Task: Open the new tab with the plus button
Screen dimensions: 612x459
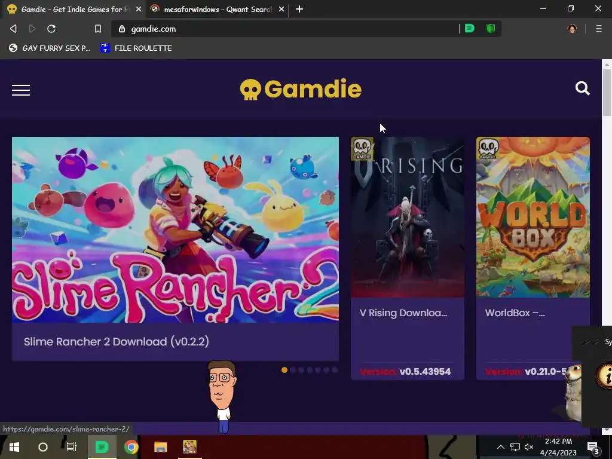Action: point(299,9)
